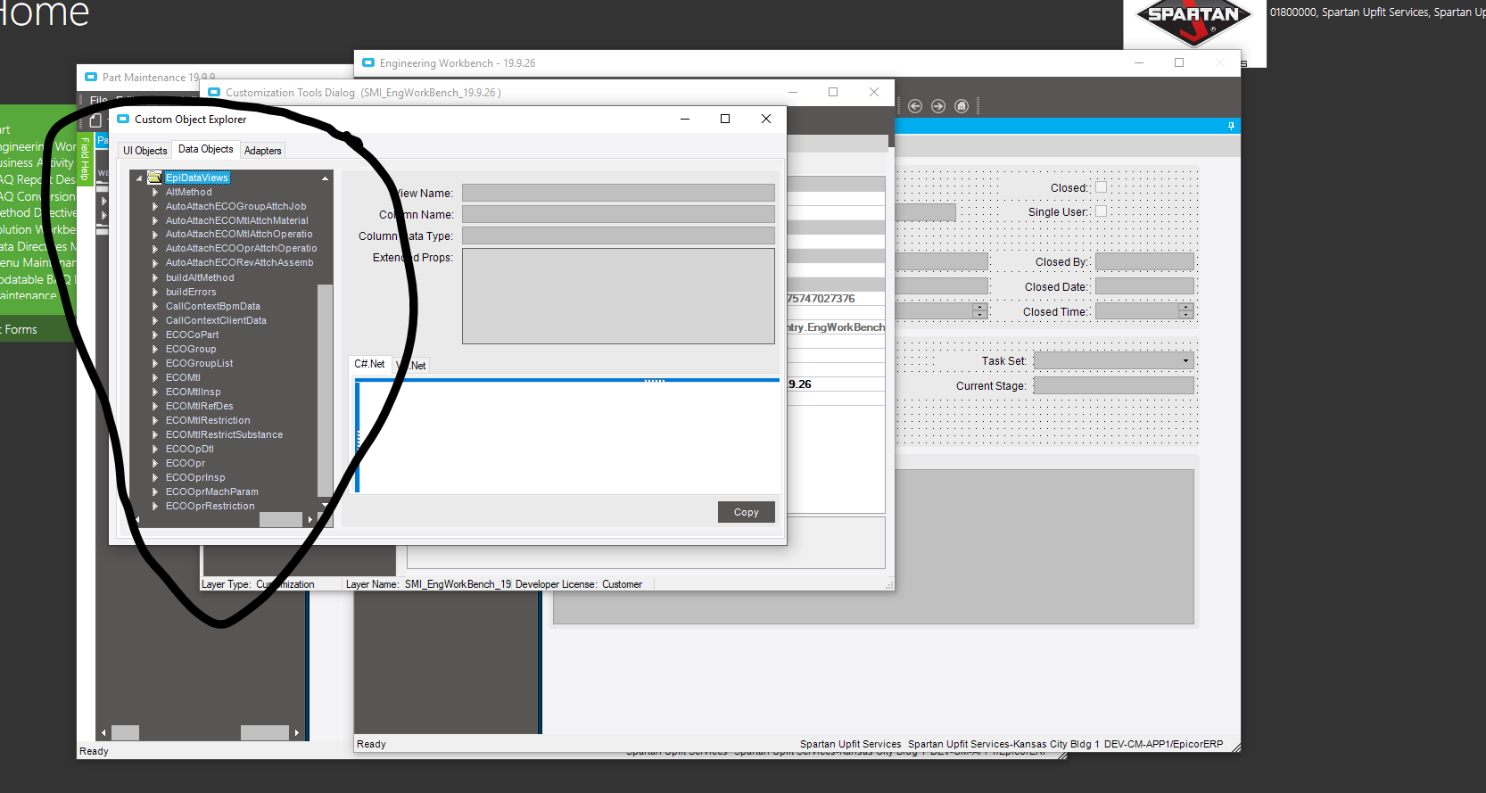Select the ECOMtlRestriction tree item
1486x793 pixels.
pos(208,420)
